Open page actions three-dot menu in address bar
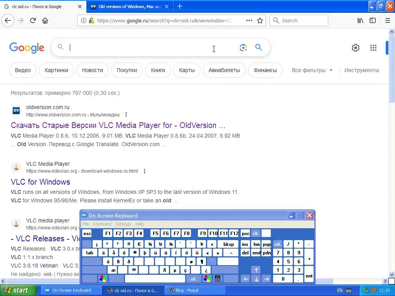This screenshot has height=296, width=395. coord(249,21)
